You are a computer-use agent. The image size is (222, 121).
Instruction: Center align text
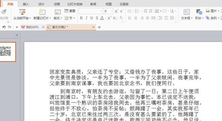click(x=136, y=18)
